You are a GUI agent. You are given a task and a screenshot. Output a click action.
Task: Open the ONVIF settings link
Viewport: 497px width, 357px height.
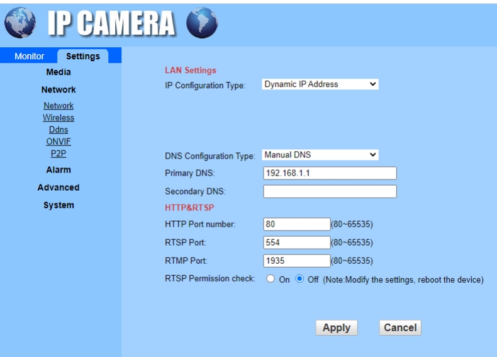59,142
